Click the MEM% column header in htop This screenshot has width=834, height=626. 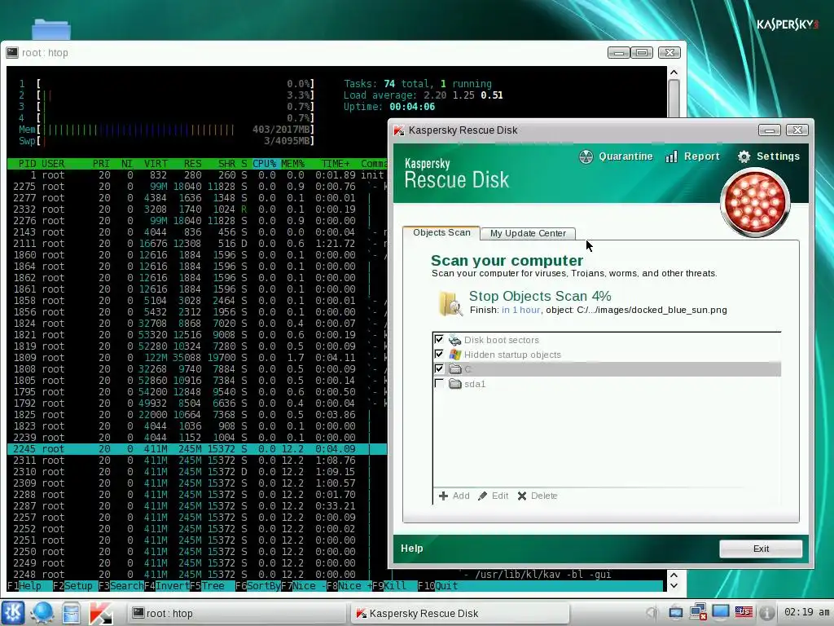click(292, 163)
